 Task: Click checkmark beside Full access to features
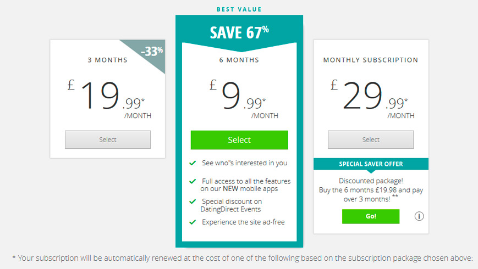(193, 181)
